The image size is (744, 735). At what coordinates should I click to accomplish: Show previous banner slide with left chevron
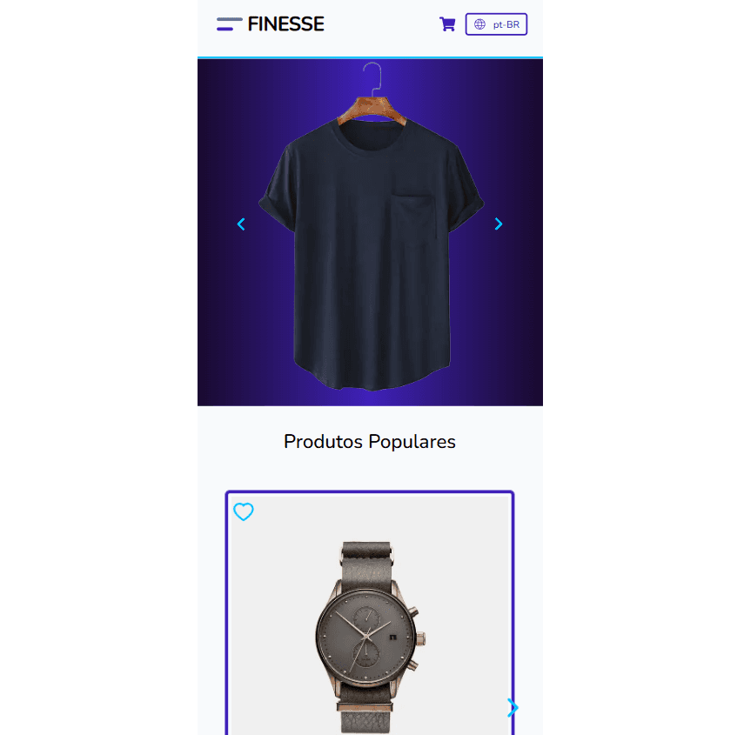coord(241,224)
